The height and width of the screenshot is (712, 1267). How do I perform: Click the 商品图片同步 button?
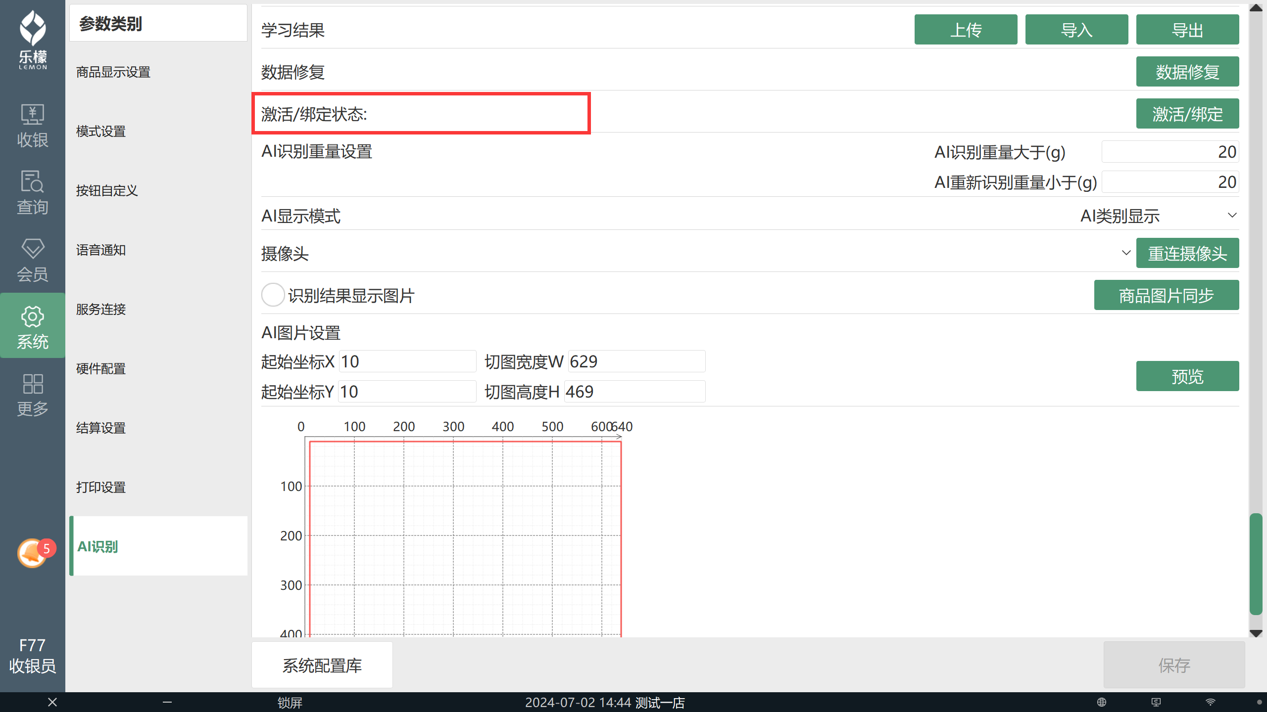click(x=1167, y=295)
